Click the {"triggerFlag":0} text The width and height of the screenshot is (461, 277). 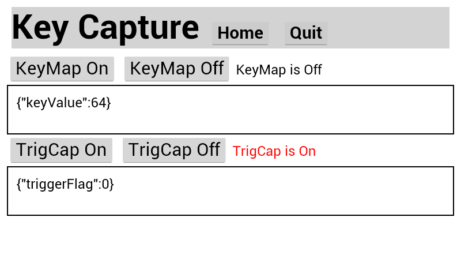pos(65,184)
